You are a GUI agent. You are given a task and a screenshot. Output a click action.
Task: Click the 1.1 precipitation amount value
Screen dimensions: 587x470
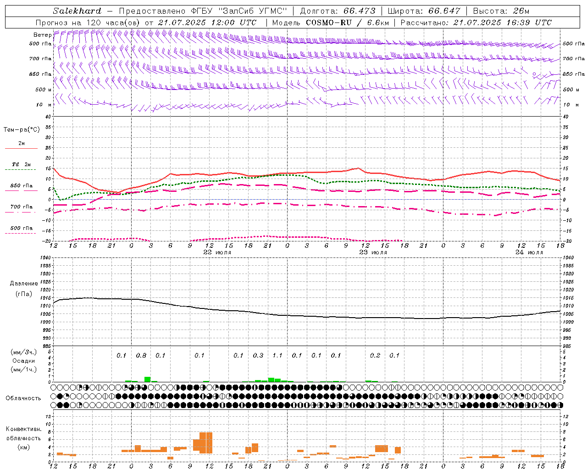[277, 355]
